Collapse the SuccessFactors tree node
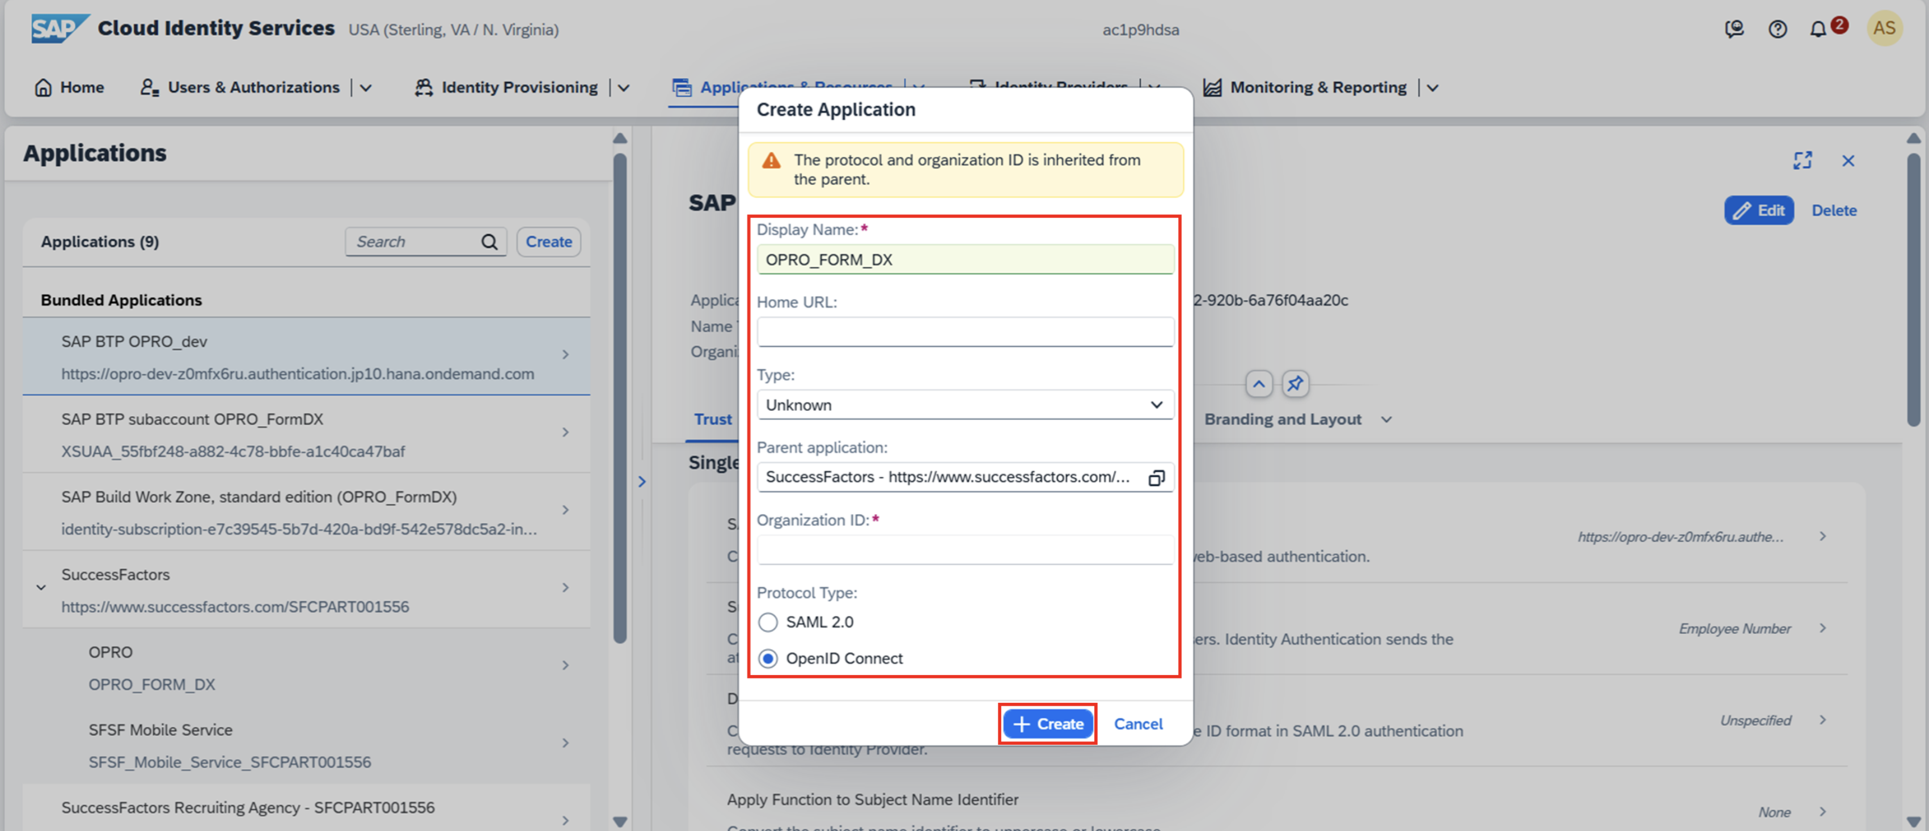This screenshot has height=831, width=1929. 41,588
